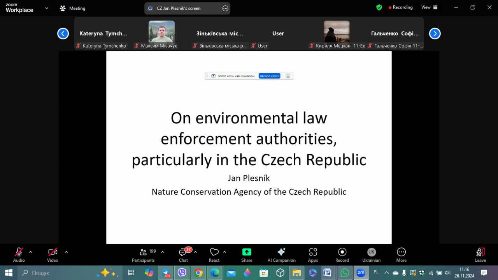Turn on the Video camera
Image resolution: width=498 pixels, height=280 pixels.
pos(53,255)
